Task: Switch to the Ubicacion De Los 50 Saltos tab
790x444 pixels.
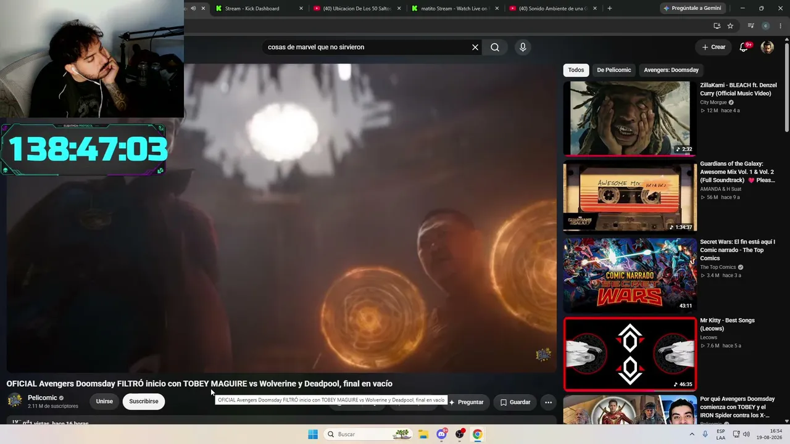Action: click(358, 8)
